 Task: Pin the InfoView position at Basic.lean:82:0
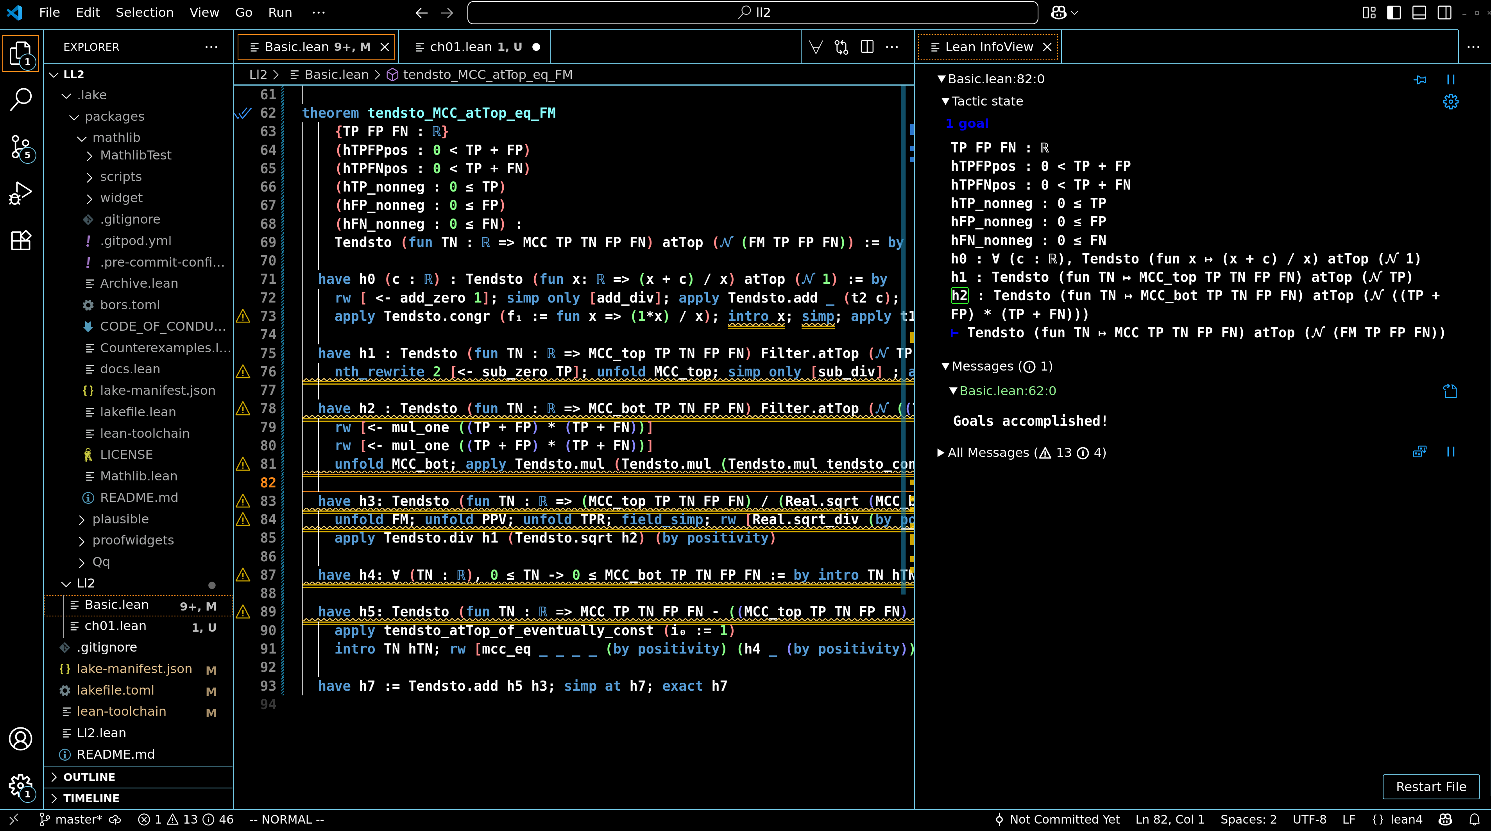click(1419, 79)
